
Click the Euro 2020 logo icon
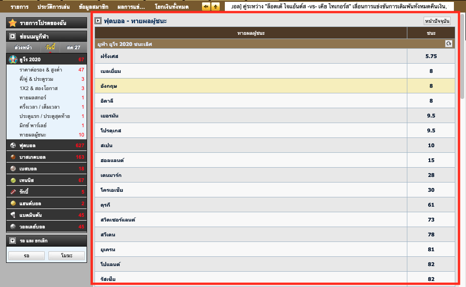pos(13,59)
